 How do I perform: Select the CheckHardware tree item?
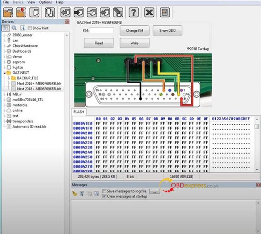pyautogui.click(x=25, y=46)
